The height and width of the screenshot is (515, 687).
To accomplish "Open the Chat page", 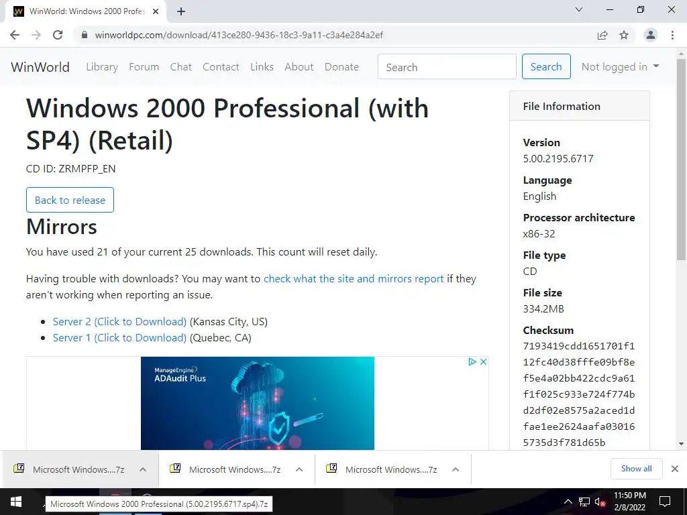I will coord(181,67).
